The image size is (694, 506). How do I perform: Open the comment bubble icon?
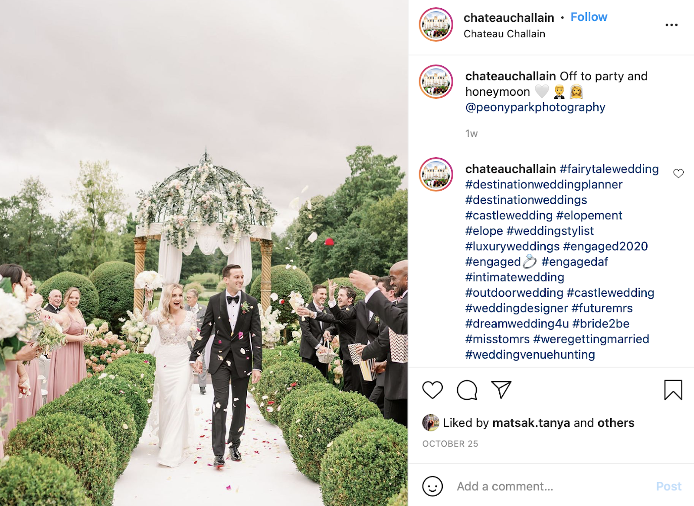click(467, 390)
